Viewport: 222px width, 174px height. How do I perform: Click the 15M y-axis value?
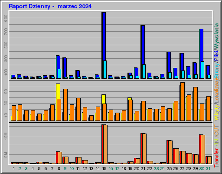(6, 136)
